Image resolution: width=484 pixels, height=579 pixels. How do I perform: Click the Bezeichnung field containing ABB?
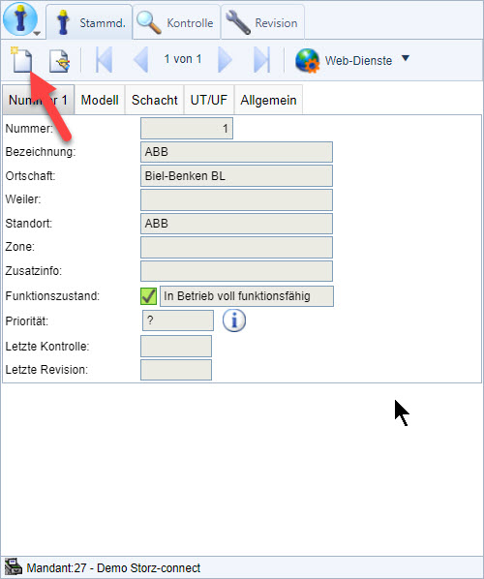[236, 152]
